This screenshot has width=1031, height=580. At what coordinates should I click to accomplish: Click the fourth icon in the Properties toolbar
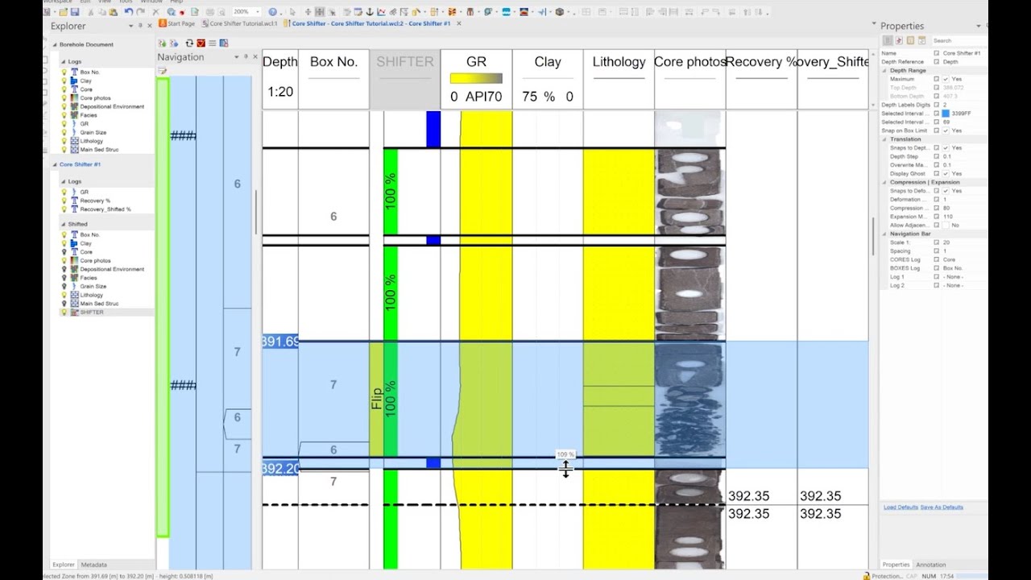pos(921,40)
